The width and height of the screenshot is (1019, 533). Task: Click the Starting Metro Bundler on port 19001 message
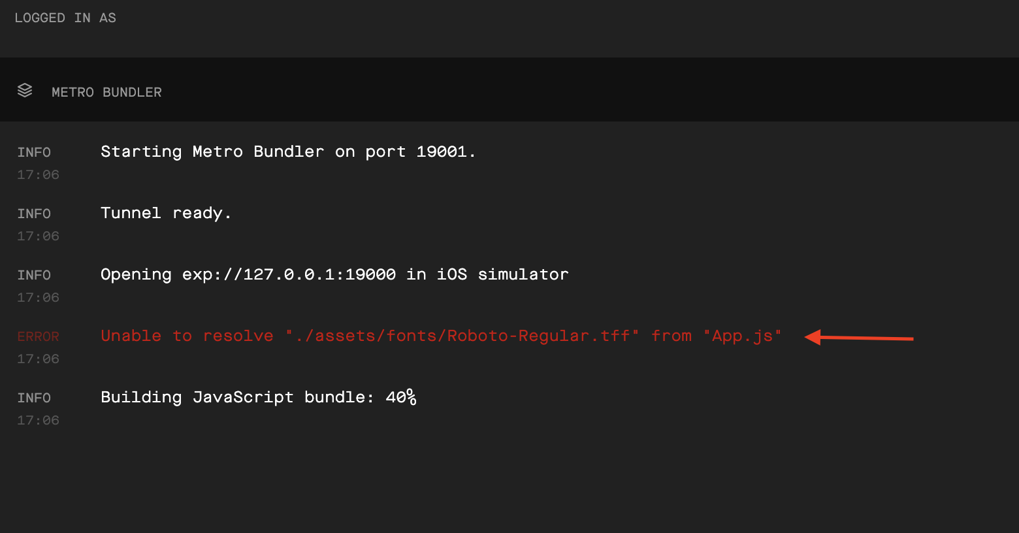pos(287,151)
